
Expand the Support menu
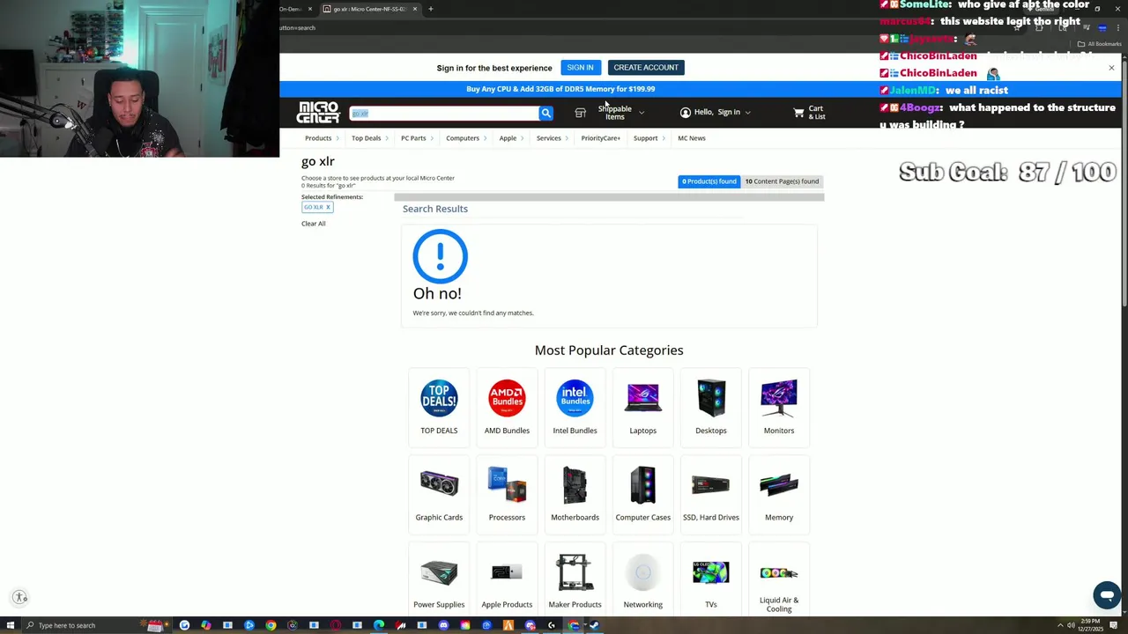(x=649, y=138)
